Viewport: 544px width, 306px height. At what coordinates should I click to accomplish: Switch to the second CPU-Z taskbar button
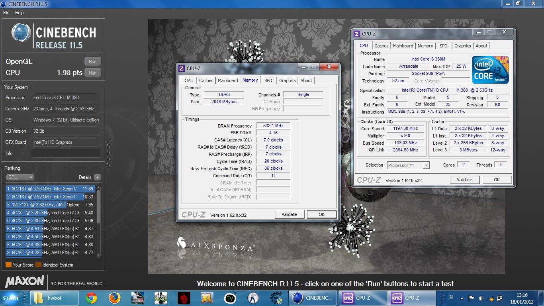point(411,298)
